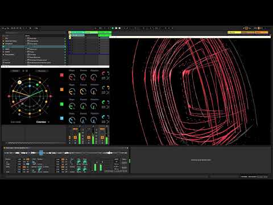The width and height of the screenshot is (273, 205).
Task: Toggle the second large orange mixer channel button
Action: pos(89,137)
